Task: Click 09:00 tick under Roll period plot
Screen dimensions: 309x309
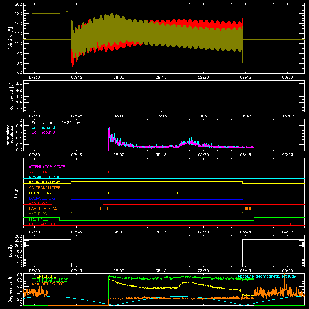Action: (x=288, y=116)
